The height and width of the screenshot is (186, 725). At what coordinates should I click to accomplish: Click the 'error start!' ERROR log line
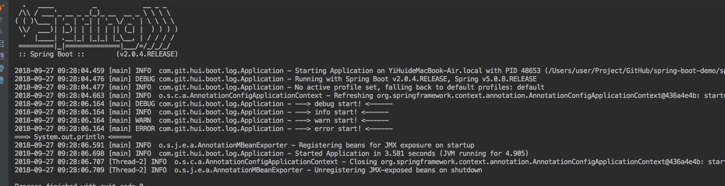click(204, 129)
